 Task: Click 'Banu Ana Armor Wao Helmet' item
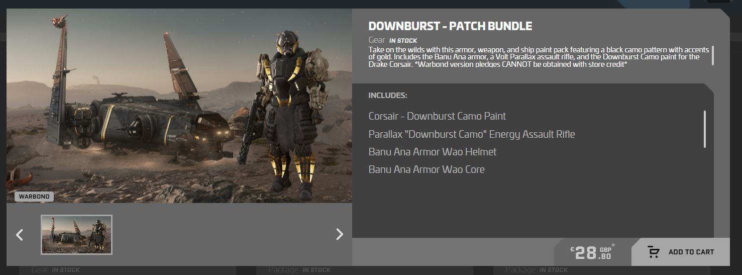coord(433,152)
